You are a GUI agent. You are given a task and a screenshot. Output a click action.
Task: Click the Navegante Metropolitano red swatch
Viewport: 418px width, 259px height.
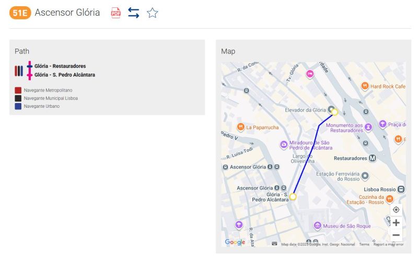point(18,91)
